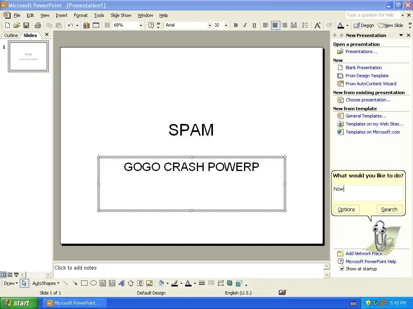Open the Insert menu
Screen dimensions: 413x309
point(61,15)
